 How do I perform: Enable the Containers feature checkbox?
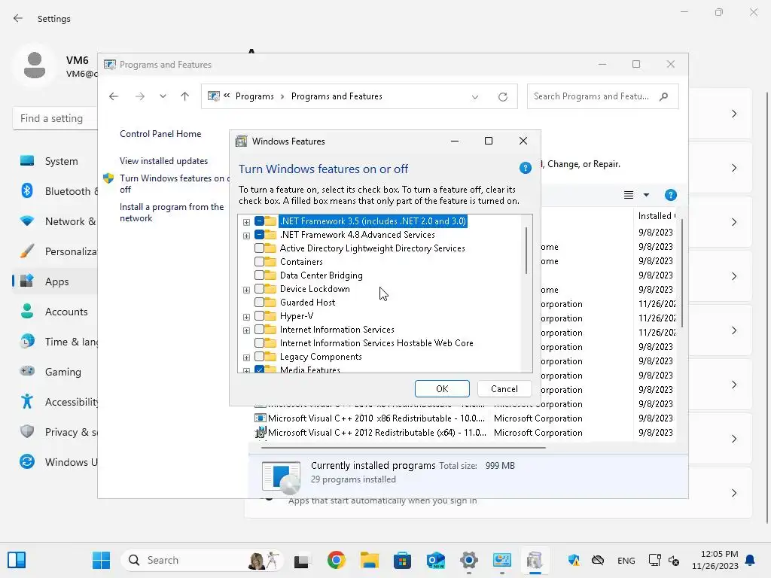259,262
